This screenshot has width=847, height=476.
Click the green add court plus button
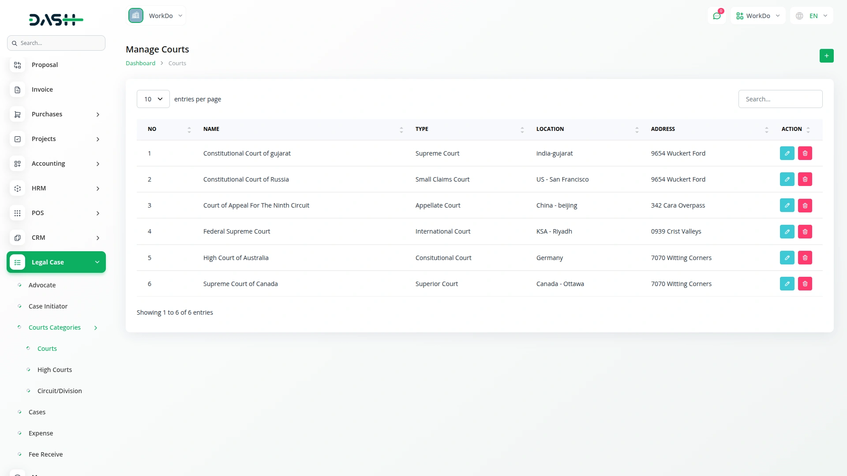click(x=826, y=56)
